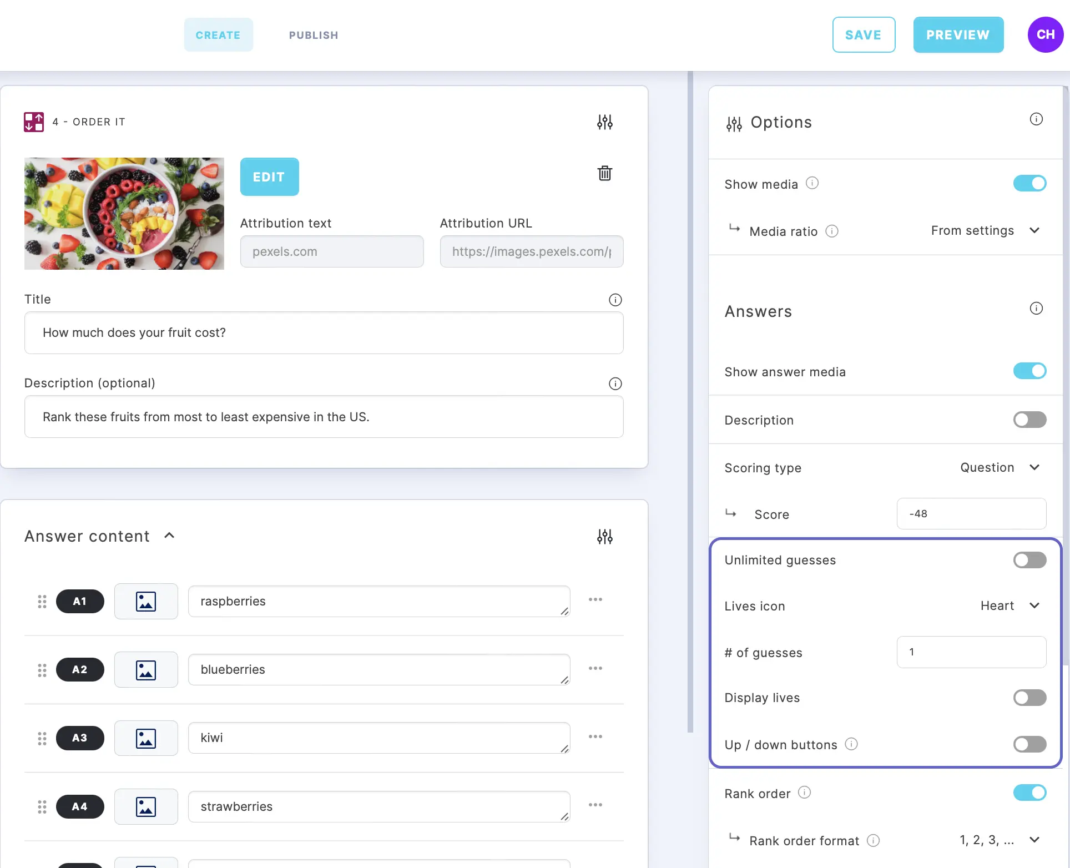Open more options for raspberries answer
Screen dimensions: 1070x868
595,599
